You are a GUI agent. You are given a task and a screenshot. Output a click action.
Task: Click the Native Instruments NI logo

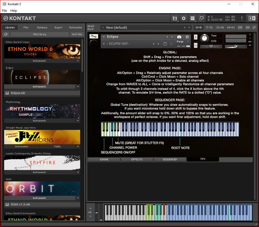(x=252, y=18)
